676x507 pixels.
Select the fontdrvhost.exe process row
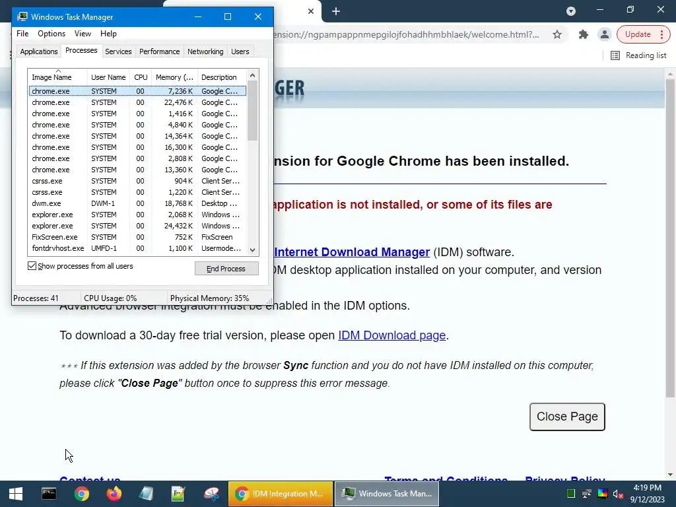[x=137, y=248]
